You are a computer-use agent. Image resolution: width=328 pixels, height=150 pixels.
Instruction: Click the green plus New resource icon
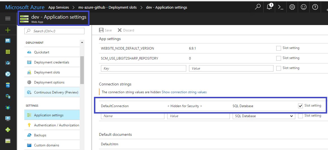coord(8,30)
